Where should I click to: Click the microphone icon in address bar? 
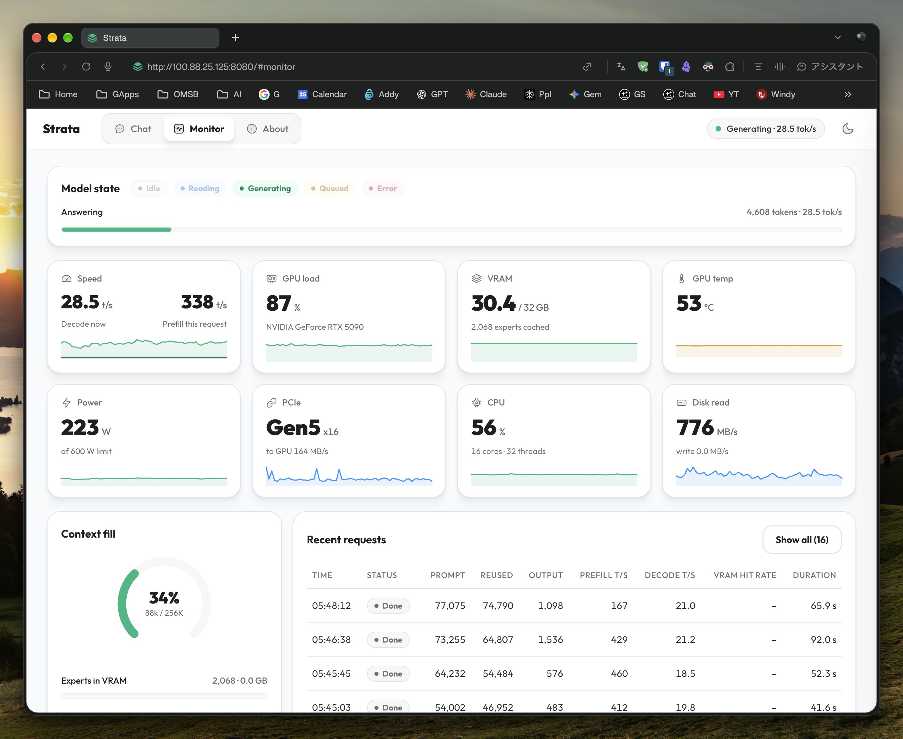[108, 67]
